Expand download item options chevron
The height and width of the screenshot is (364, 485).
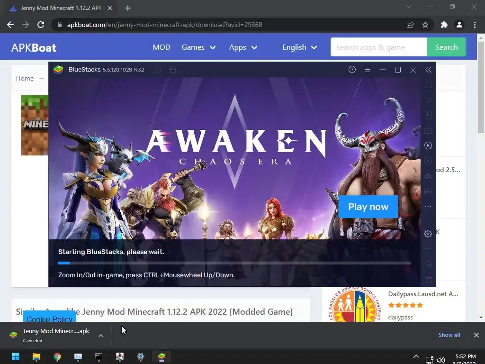(x=101, y=336)
